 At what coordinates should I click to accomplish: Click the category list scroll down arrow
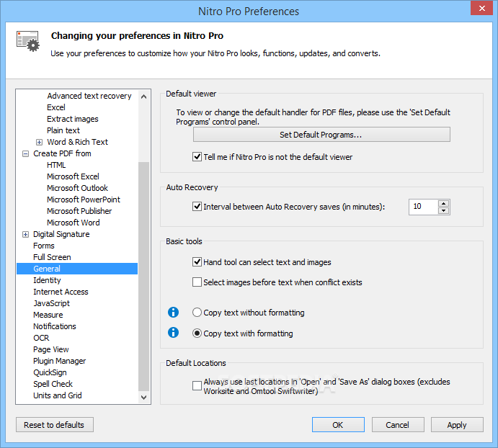pos(144,397)
